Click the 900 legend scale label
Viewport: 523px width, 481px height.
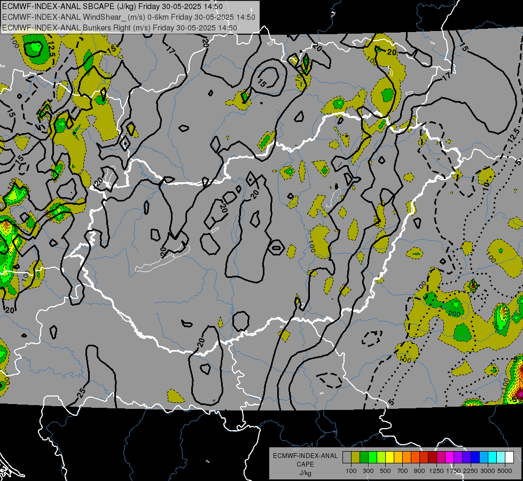(x=419, y=471)
